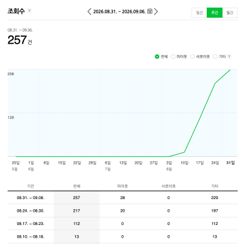
Task: Click the help icon beside 기타 radio option
Action: click(229, 56)
